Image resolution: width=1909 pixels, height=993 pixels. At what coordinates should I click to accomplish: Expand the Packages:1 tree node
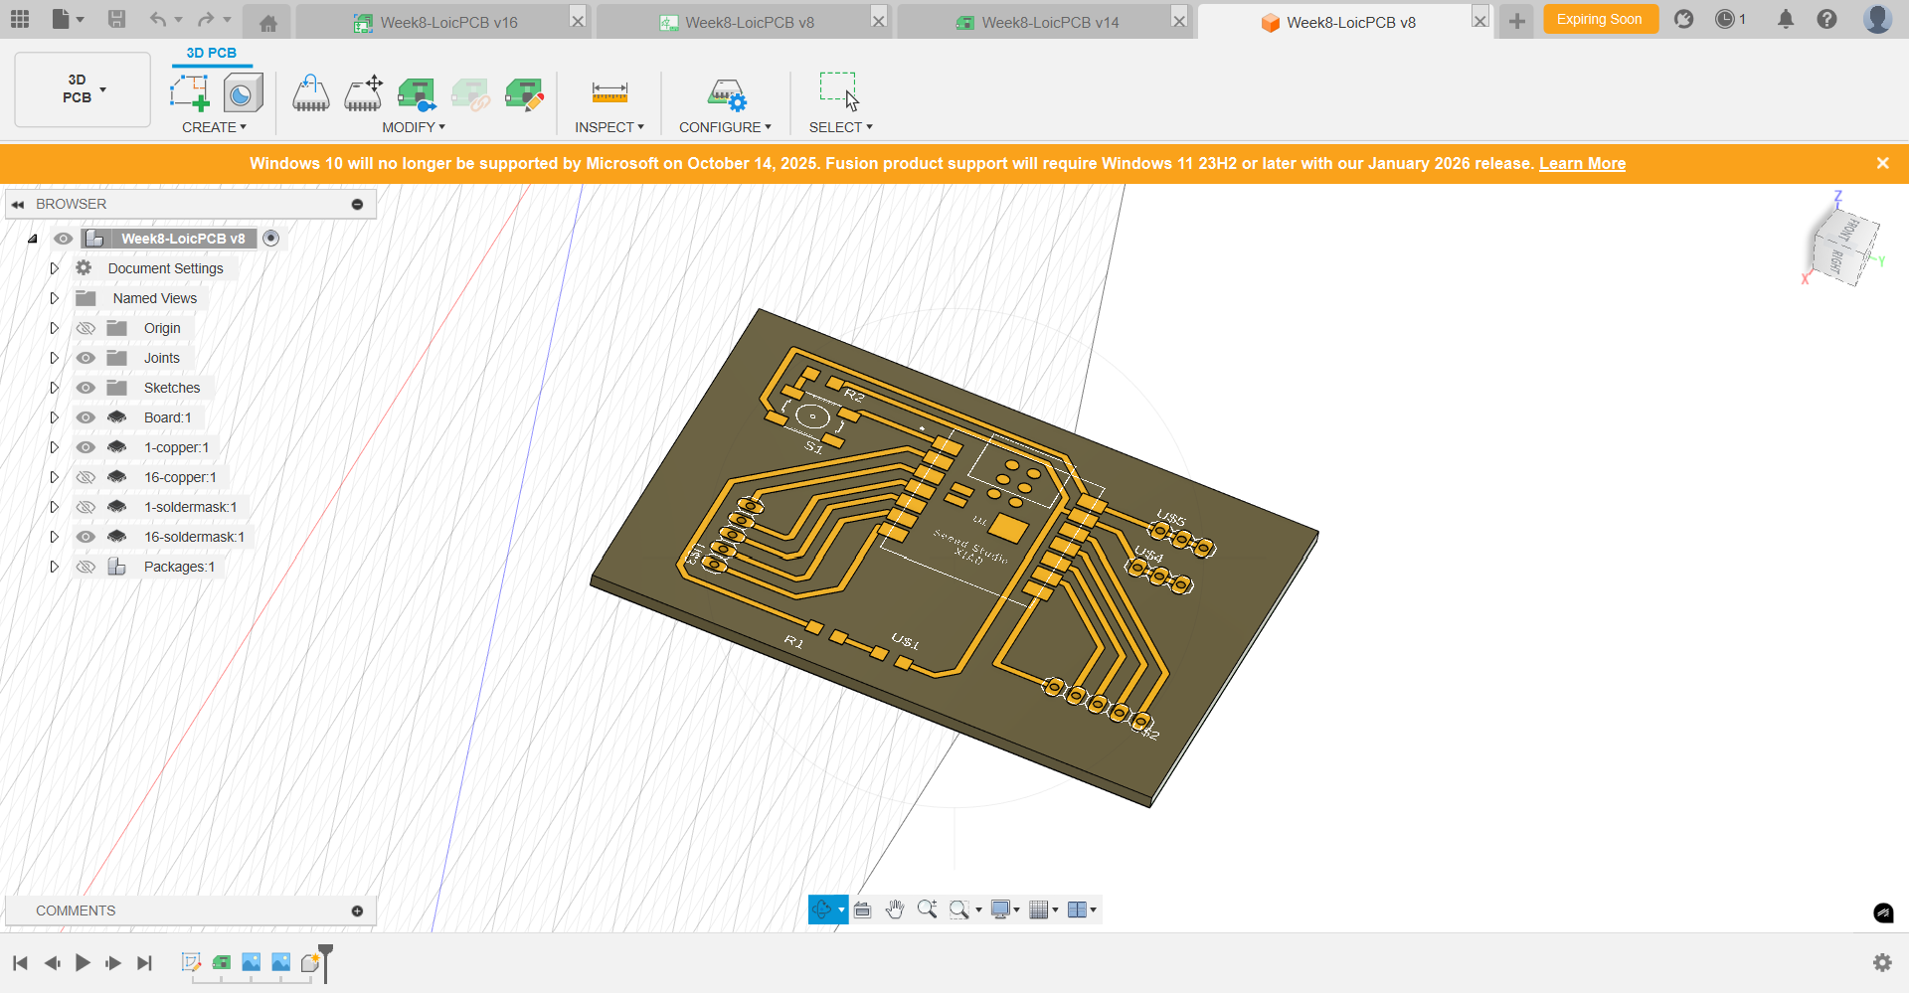click(55, 567)
